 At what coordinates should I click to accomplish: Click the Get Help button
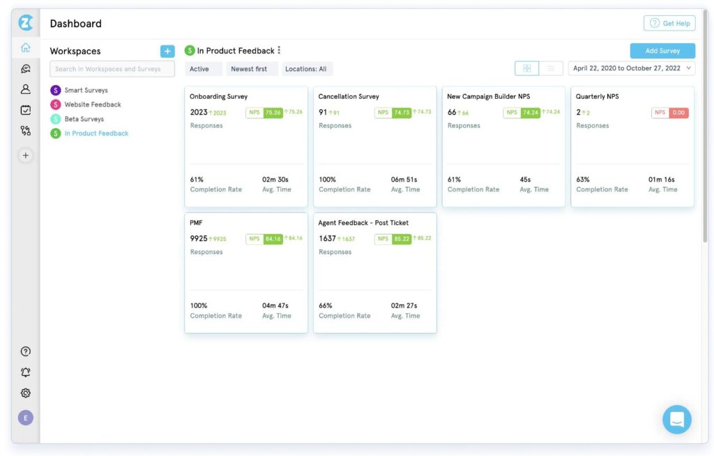click(x=669, y=23)
